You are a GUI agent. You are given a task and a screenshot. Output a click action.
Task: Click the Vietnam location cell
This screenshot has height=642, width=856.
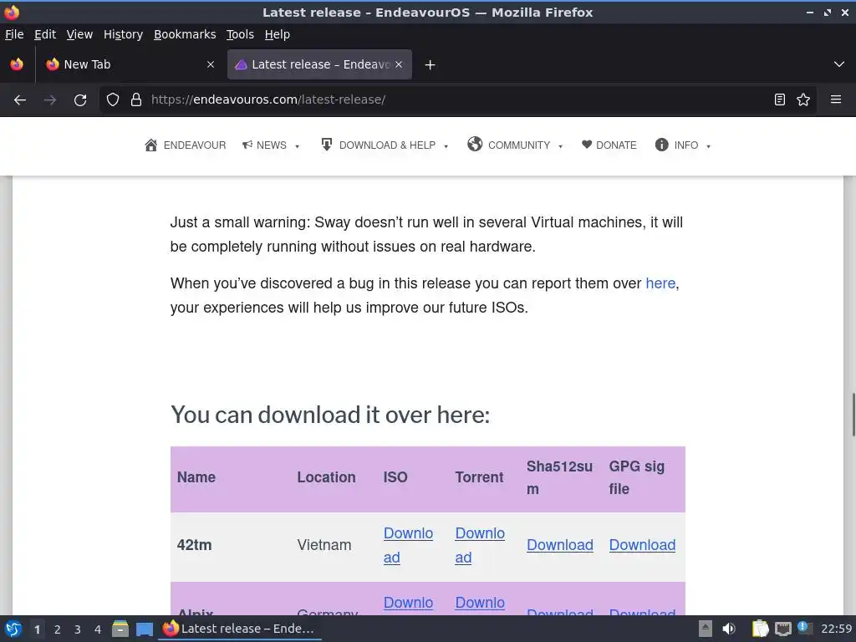pyautogui.click(x=324, y=545)
